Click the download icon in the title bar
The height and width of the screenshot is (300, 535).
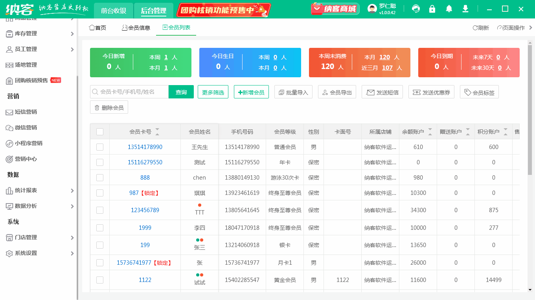pyautogui.click(x=465, y=8)
